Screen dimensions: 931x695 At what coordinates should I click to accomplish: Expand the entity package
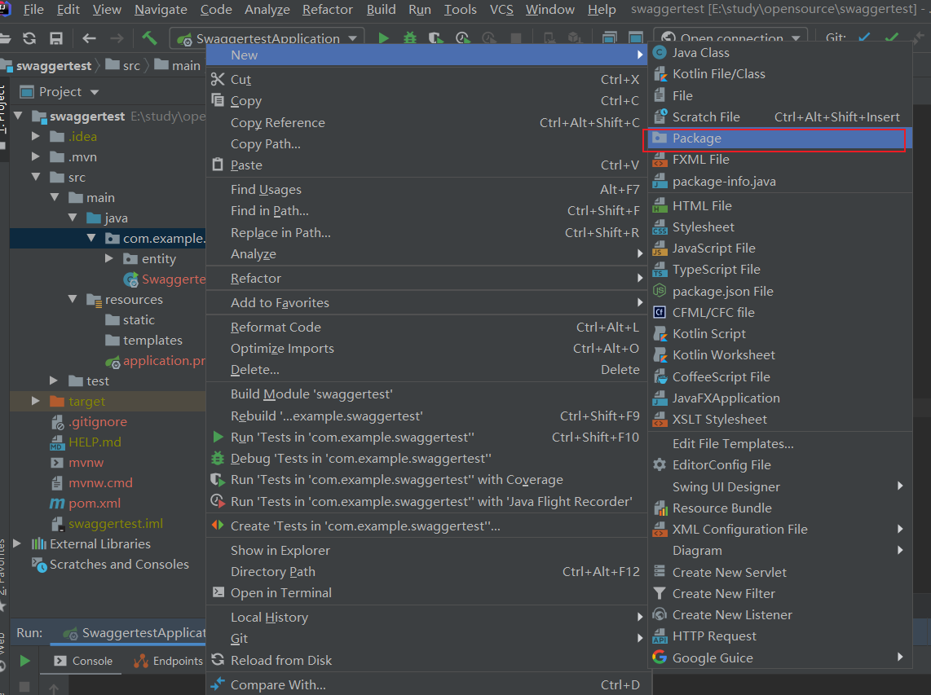click(x=108, y=259)
